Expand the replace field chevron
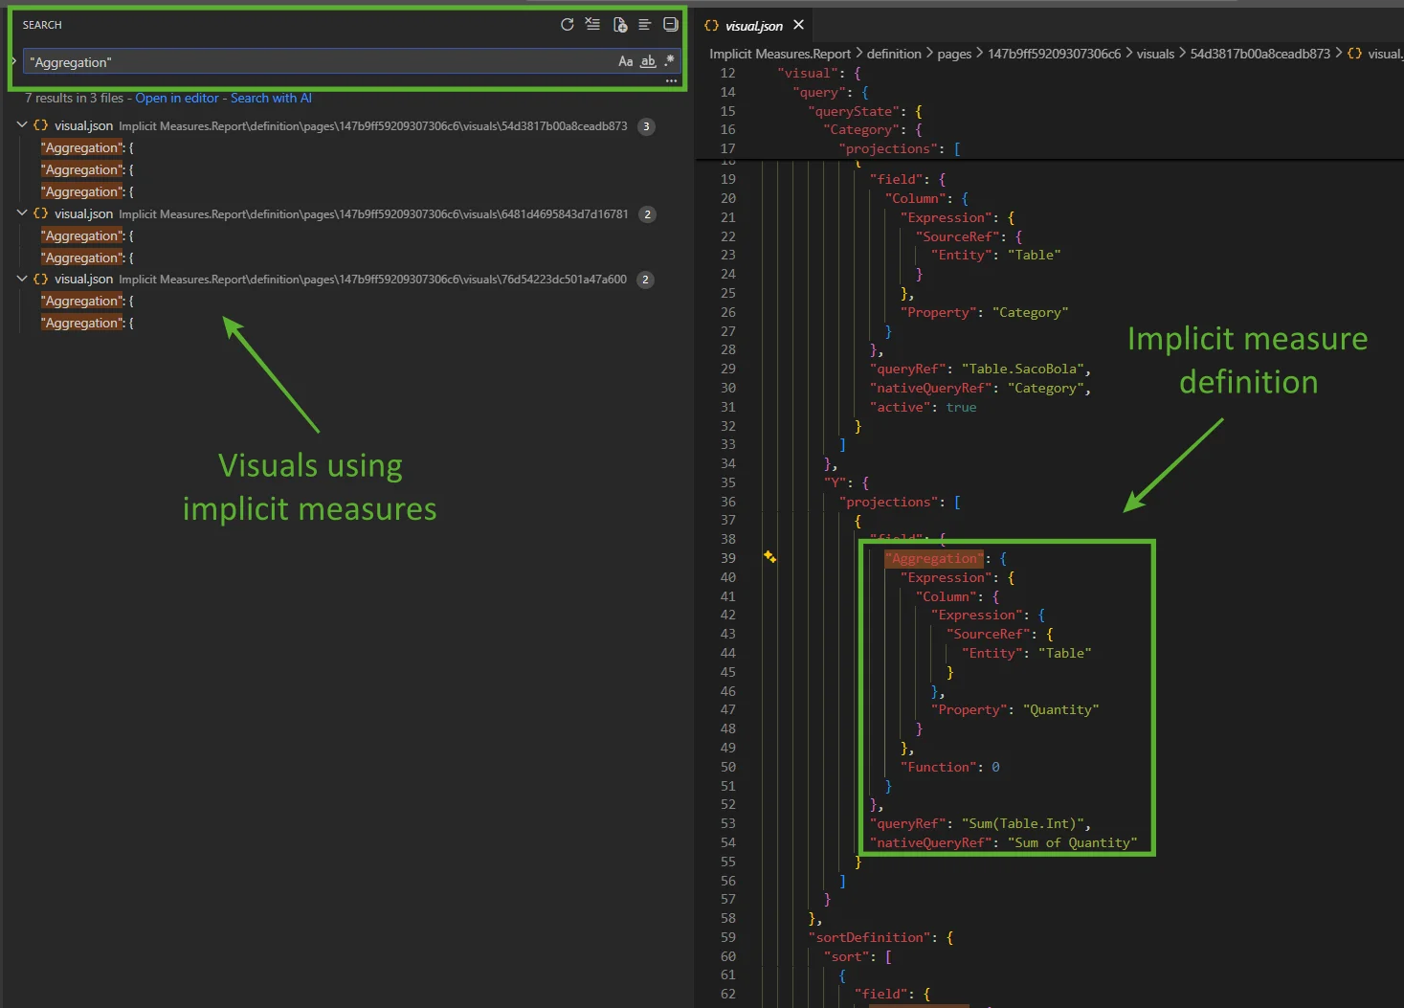 coord(13,61)
